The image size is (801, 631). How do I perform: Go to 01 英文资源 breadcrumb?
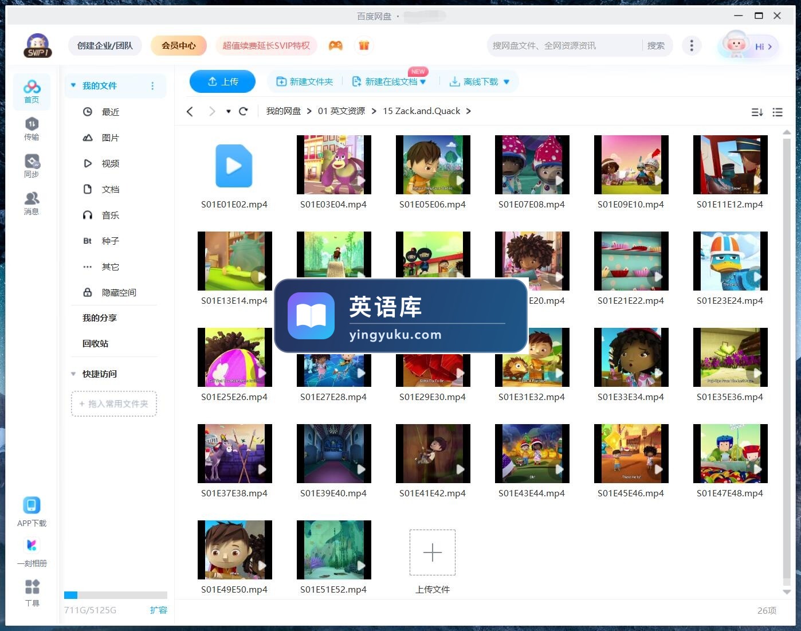(x=341, y=111)
